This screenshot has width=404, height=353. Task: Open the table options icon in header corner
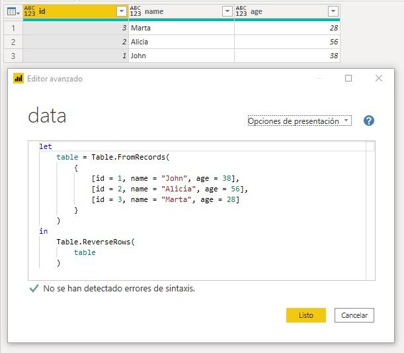(13, 11)
